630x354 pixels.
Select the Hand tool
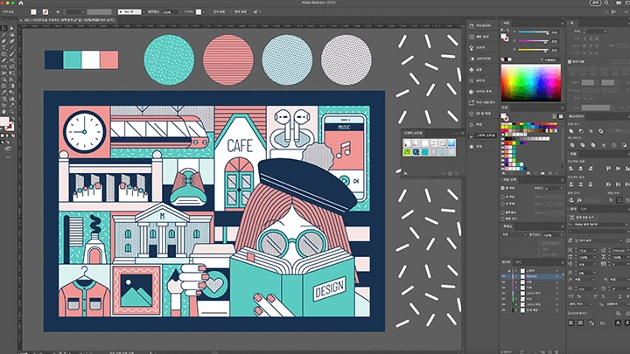(x=3, y=112)
